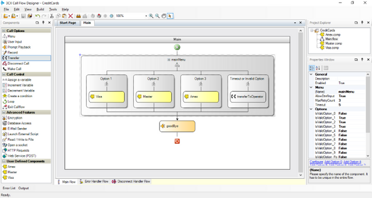Open the tab list dropdown arrow
Screen dimensions: 372x198
[295, 23]
